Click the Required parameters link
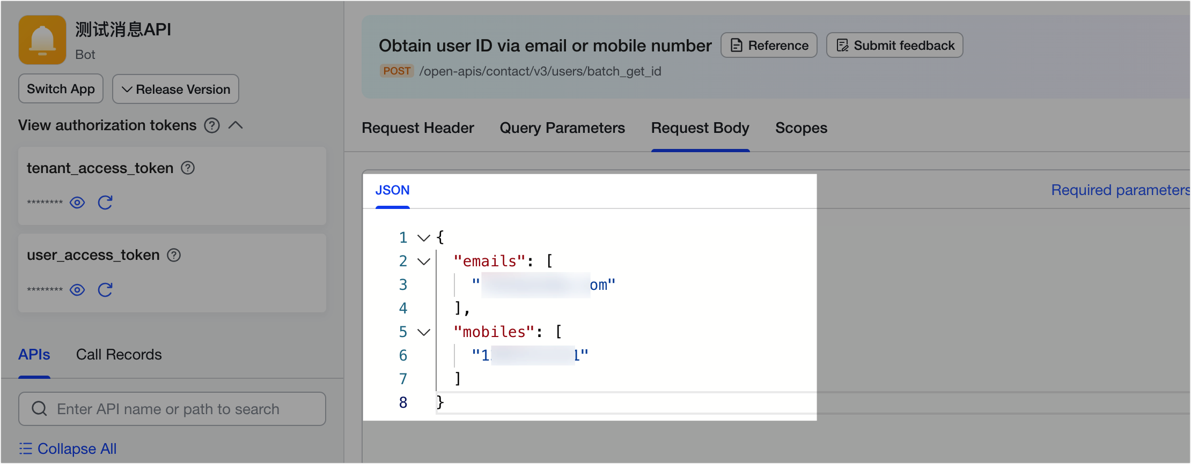Screen dimensions: 1191x464 [x=1120, y=190]
